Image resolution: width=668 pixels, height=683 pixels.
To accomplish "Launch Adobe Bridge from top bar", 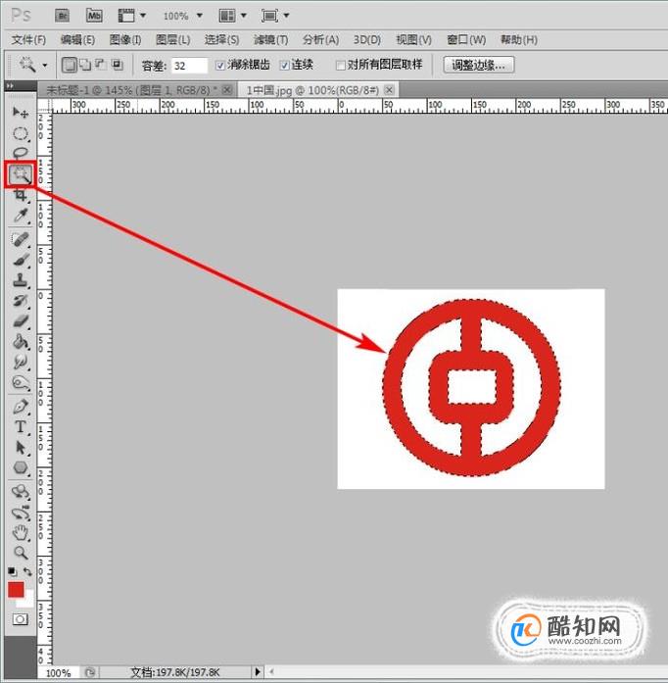I will point(63,16).
